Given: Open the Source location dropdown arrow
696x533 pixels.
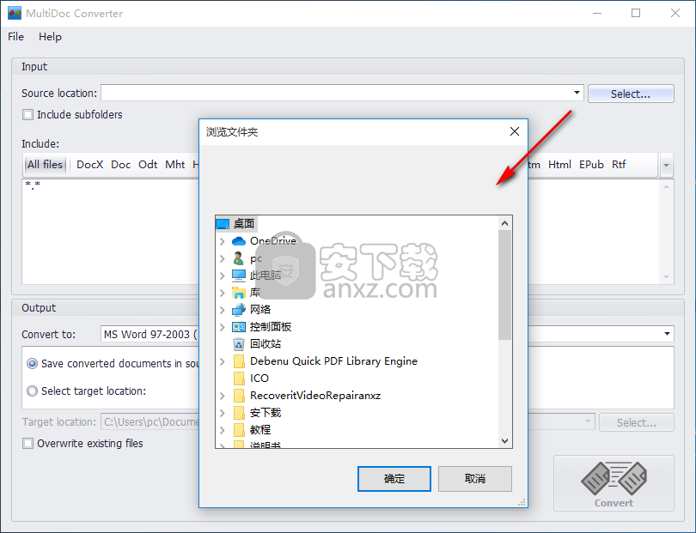Looking at the screenshot, I should click(577, 93).
